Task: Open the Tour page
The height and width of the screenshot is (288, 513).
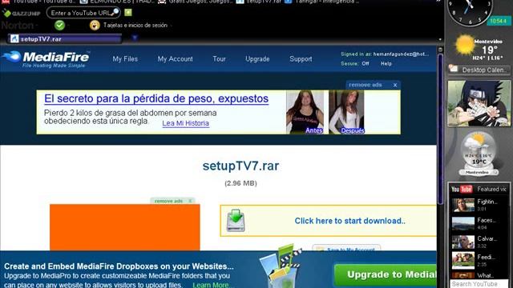Action: (x=219, y=59)
